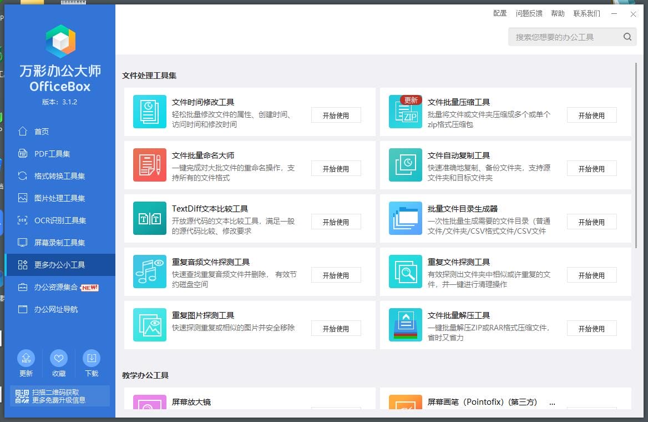Open 配置 in the top bar
This screenshot has height=422, width=648.
[x=500, y=13]
